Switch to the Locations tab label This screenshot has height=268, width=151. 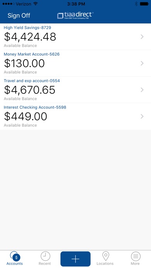click(105, 263)
